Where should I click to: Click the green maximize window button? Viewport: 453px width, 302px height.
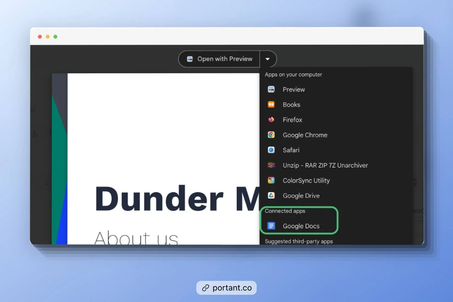pos(55,37)
